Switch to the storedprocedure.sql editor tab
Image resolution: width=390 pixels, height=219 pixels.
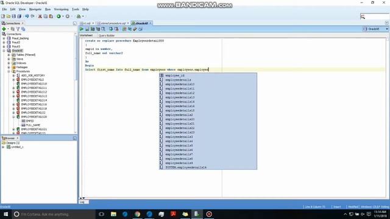[113, 23]
